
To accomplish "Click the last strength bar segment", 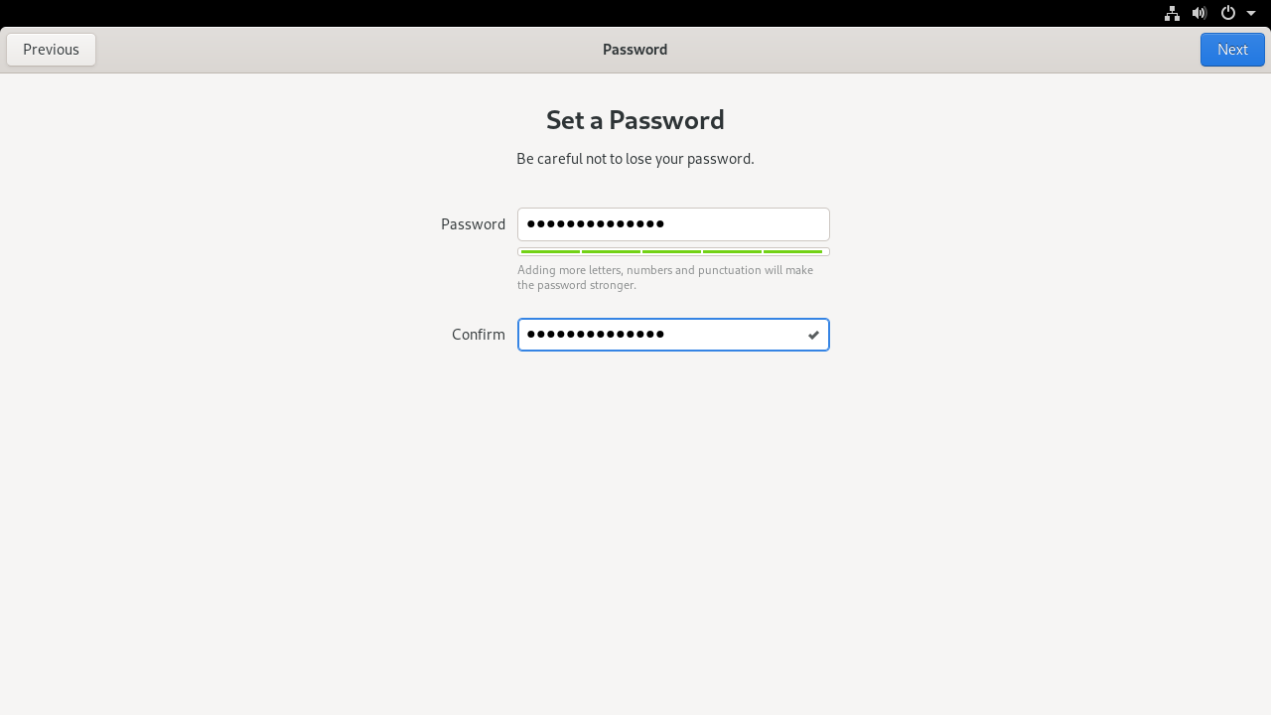I will point(792,252).
